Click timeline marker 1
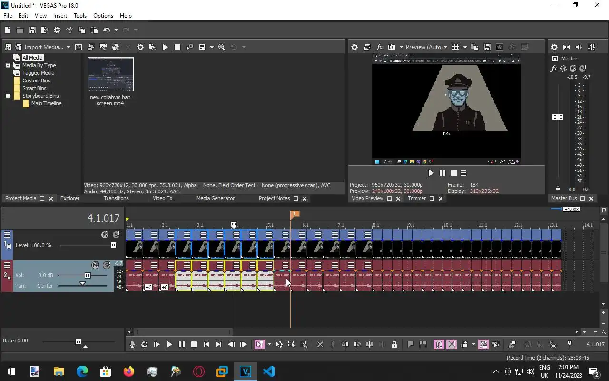609x381 pixels. (295, 215)
